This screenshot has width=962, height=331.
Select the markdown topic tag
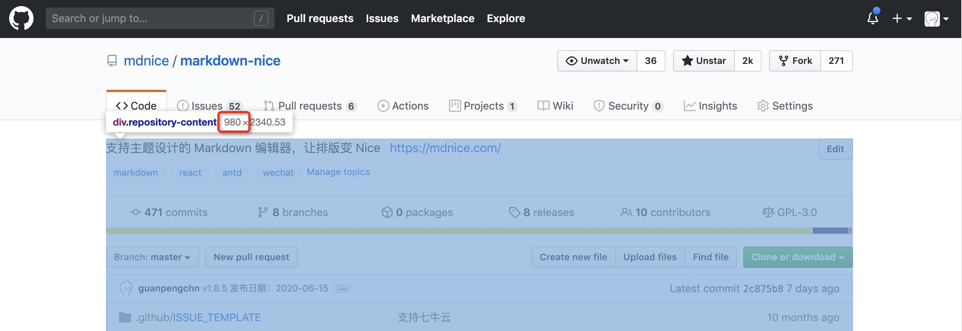[136, 173]
